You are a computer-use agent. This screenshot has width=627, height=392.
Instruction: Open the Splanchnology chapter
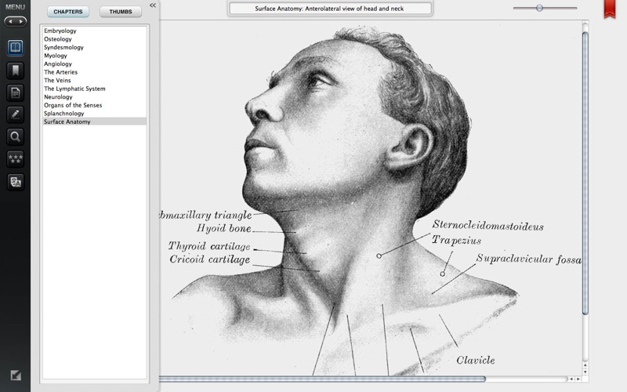click(x=94, y=114)
